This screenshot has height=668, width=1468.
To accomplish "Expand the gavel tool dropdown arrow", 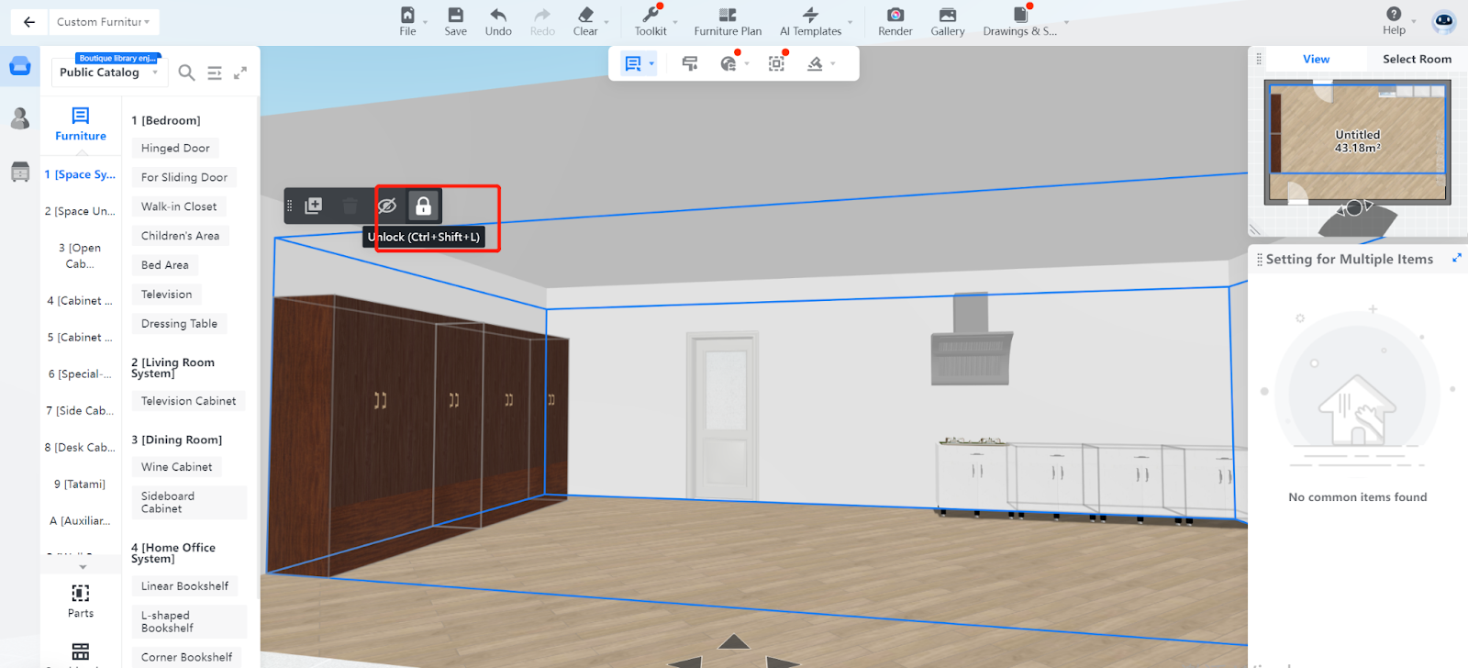I will (833, 64).
